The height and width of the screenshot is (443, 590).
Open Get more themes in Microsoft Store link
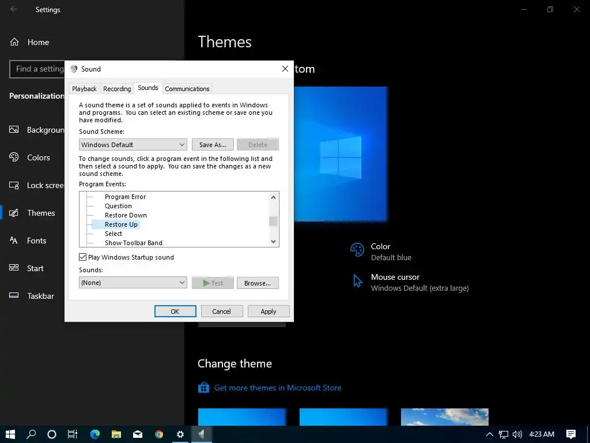point(278,388)
